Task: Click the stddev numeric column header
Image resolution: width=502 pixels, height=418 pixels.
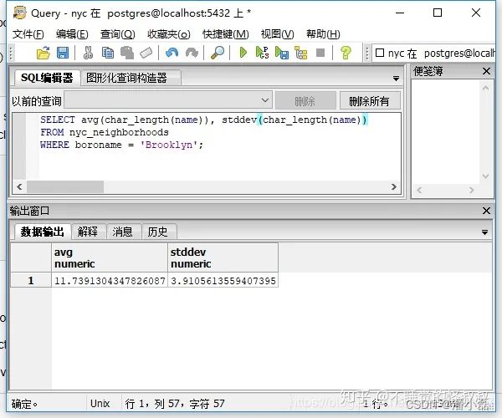Action: point(223,257)
